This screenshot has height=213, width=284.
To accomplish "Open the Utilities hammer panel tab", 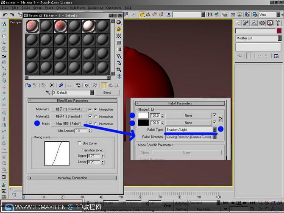I will point(278,23).
